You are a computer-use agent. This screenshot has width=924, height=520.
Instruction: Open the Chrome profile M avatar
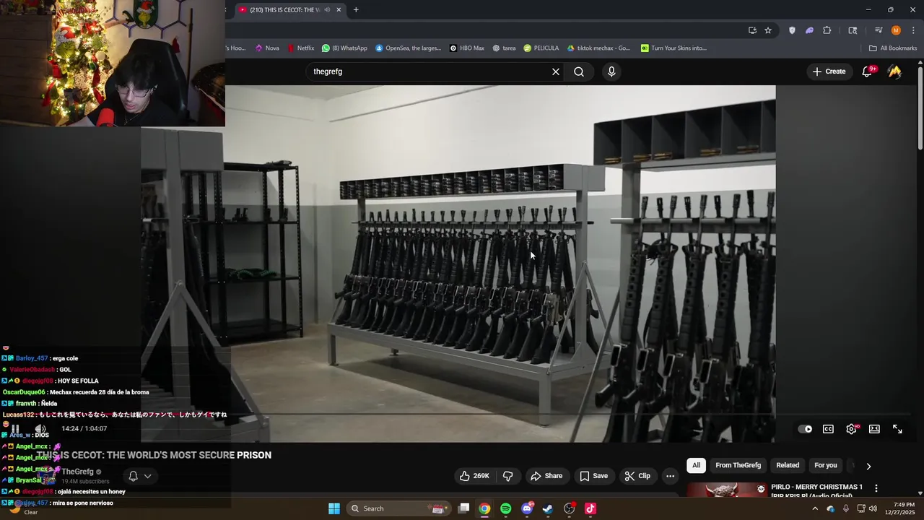click(x=896, y=30)
